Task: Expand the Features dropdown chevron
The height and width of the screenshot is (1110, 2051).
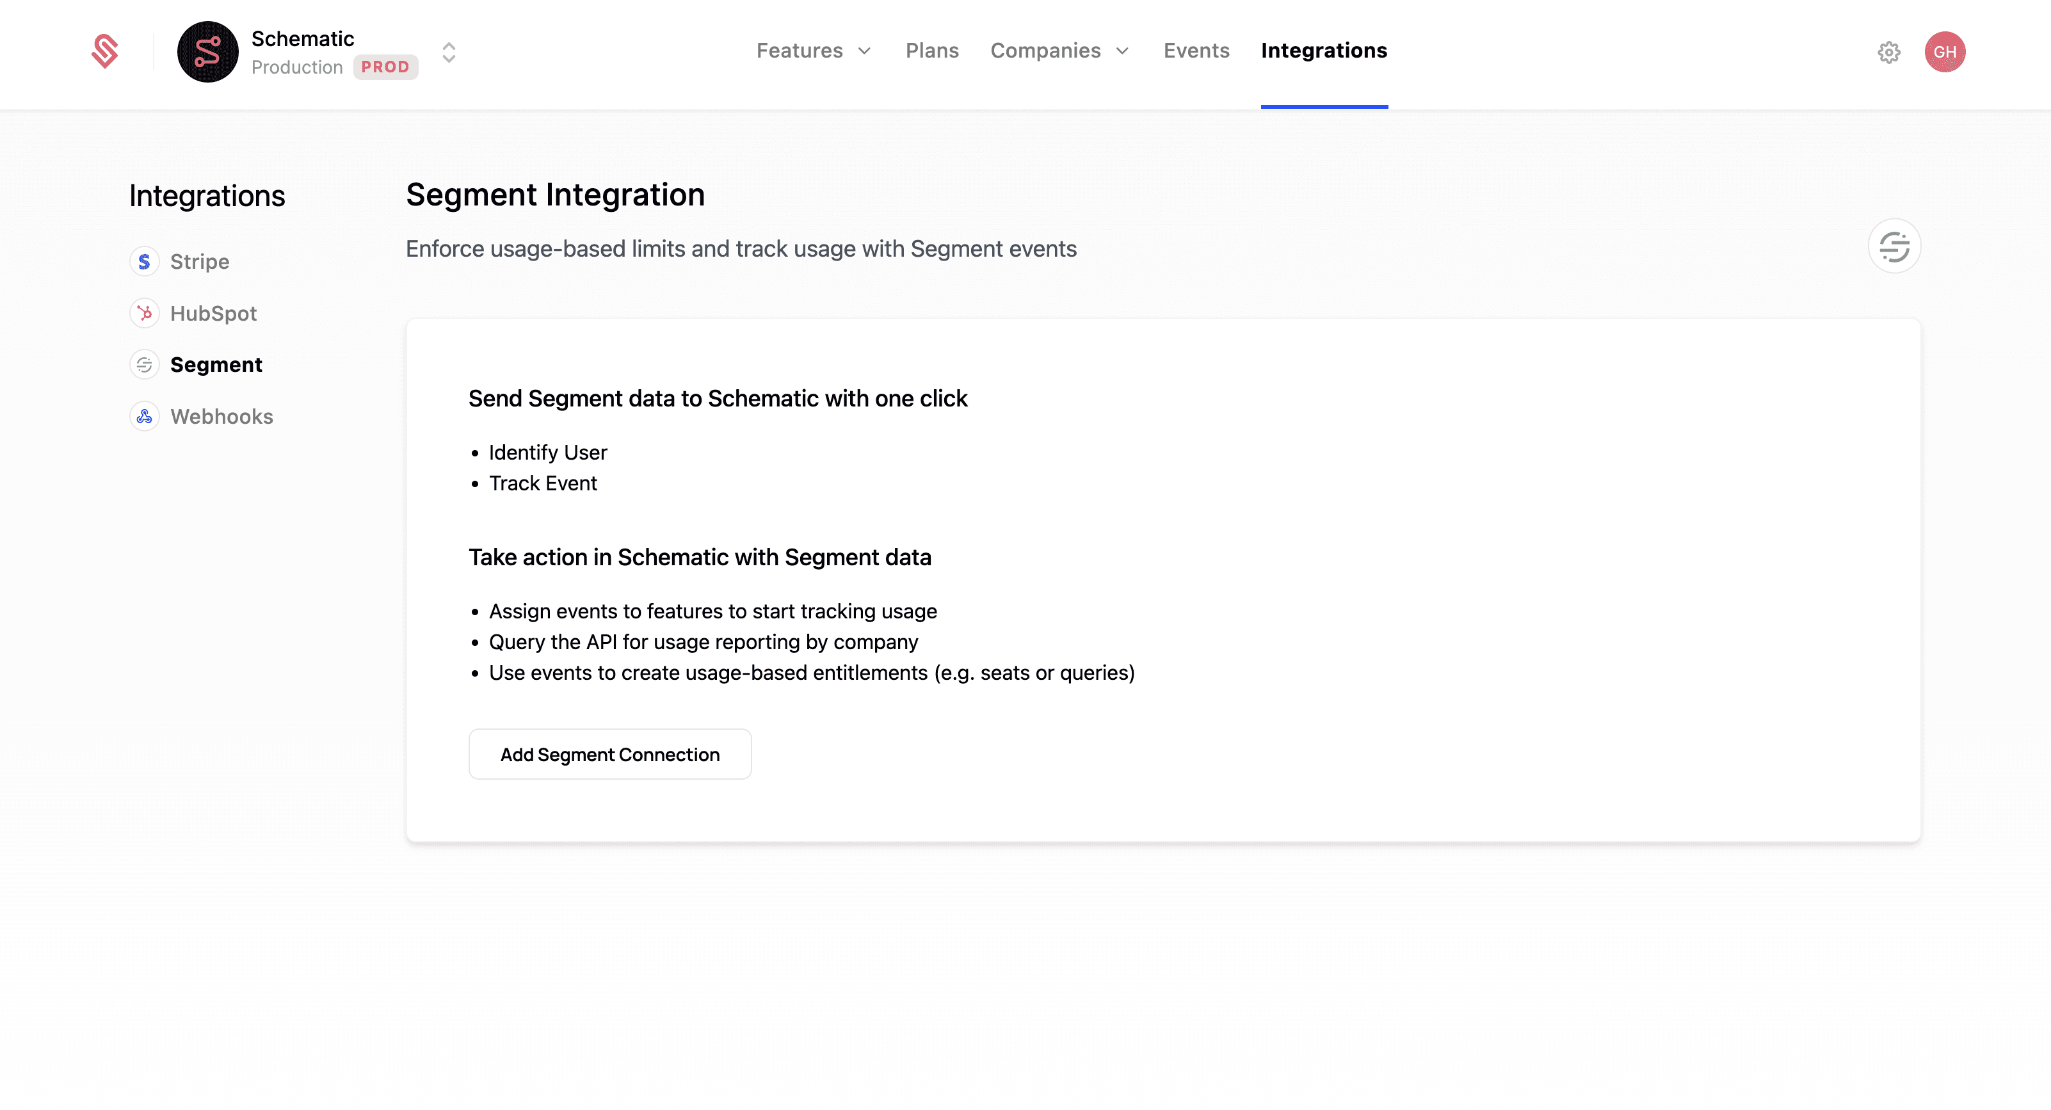Action: [864, 51]
